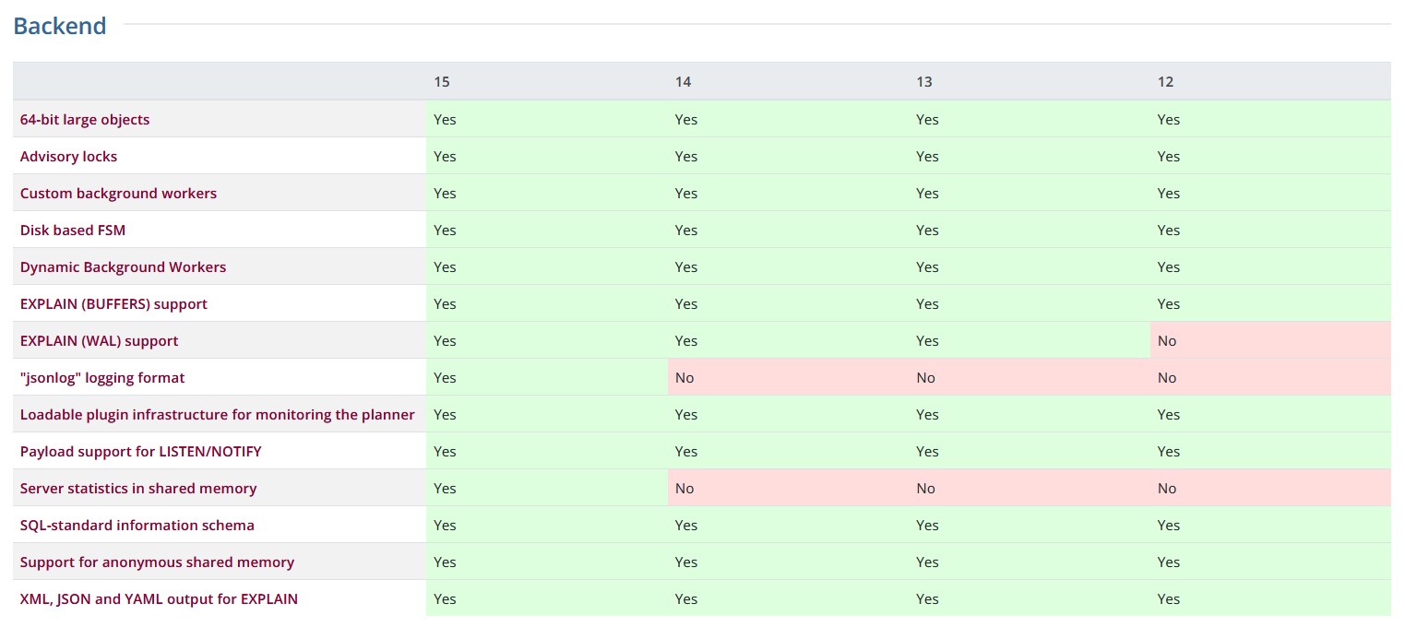Click the version 15 column header
Viewport: 1405px width, 627px height.
pyautogui.click(x=442, y=82)
